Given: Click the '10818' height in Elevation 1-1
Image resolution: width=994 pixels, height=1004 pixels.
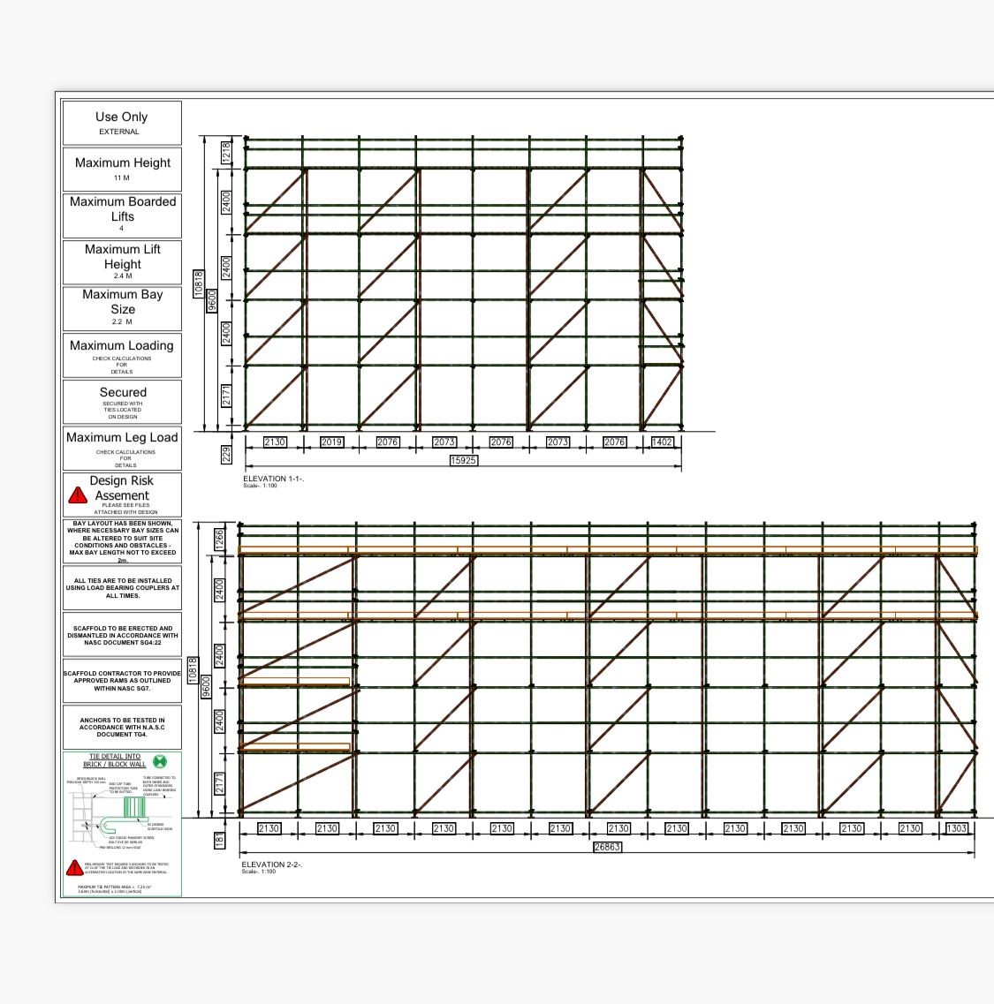Looking at the screenshot, I should [199, 283].
